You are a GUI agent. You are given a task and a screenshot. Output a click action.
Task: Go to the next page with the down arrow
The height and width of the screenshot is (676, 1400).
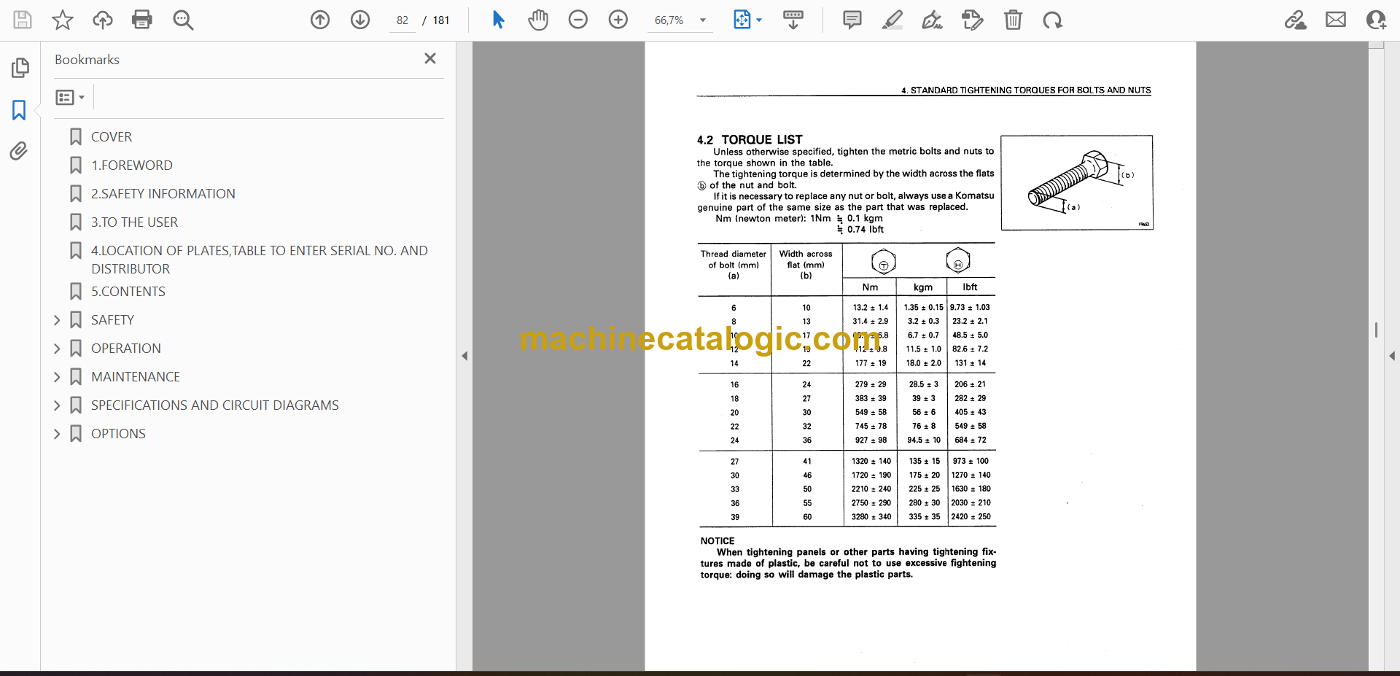click(x=360, y=20)
